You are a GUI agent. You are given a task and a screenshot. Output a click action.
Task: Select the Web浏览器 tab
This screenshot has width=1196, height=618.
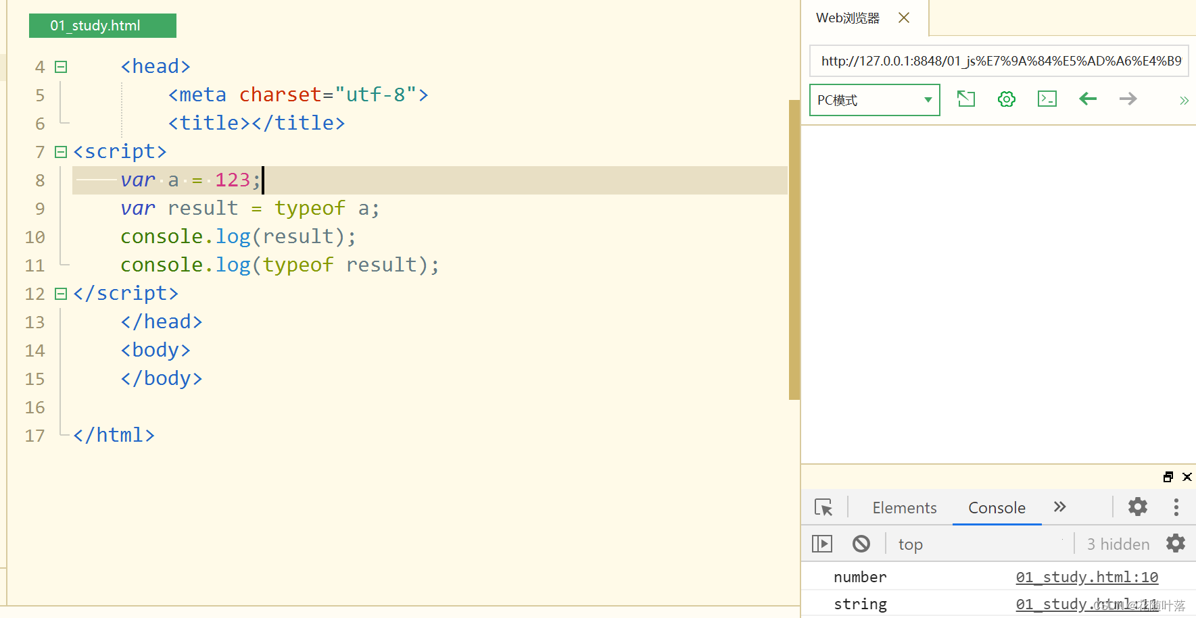[848, 18]
